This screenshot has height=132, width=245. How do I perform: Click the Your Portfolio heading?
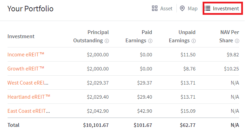coord(30,9)
